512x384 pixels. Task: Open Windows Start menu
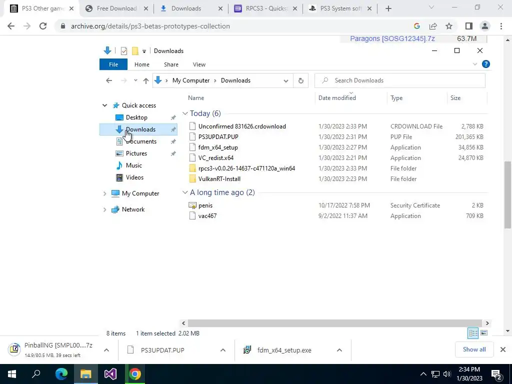(x=12, y=374)
